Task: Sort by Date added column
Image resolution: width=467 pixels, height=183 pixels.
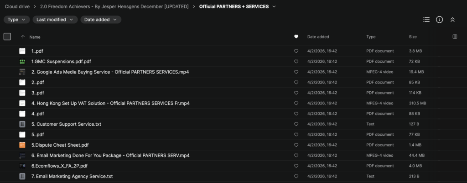Action: (x=318, y=37)
